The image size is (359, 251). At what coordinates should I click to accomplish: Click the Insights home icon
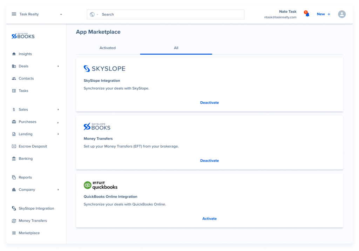pos(14,54)
